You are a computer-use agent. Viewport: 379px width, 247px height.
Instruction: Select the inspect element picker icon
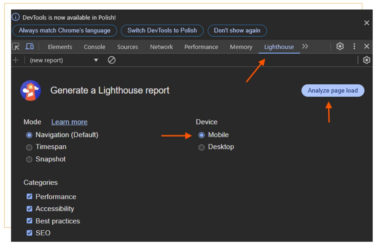pyautogui.click(x=16, y=47)
